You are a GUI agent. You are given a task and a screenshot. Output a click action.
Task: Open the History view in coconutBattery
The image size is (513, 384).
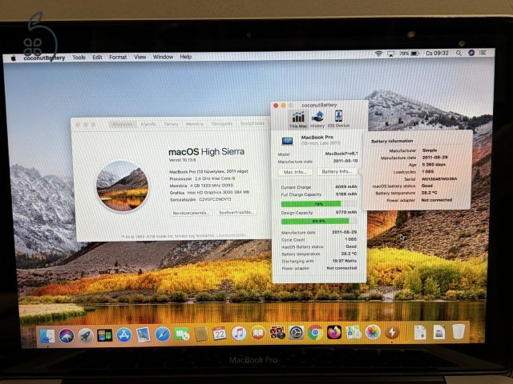(317, 119)
